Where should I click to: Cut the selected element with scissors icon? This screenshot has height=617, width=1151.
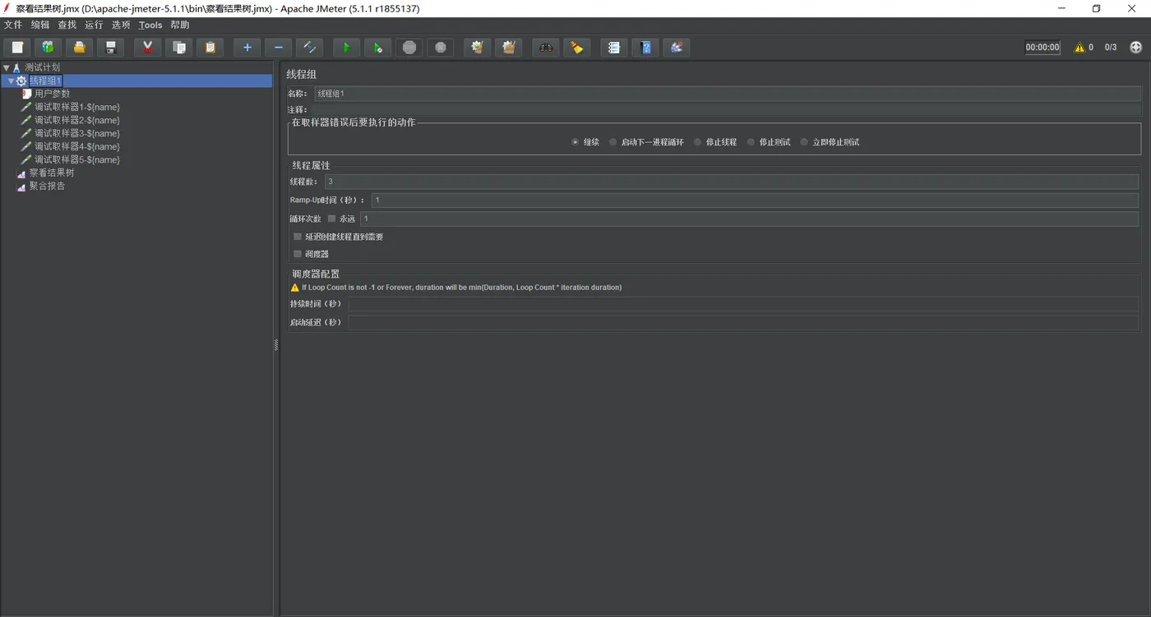[x=147, y=48]
